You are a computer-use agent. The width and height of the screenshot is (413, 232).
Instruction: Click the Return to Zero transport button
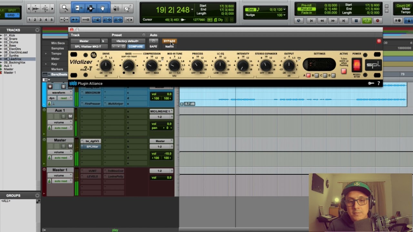click(x=311, y=21)
